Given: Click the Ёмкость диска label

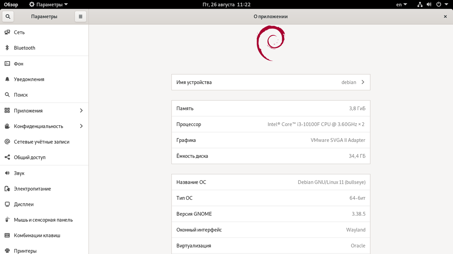Looking at the screenshot, I should click(x=192, y=156).
